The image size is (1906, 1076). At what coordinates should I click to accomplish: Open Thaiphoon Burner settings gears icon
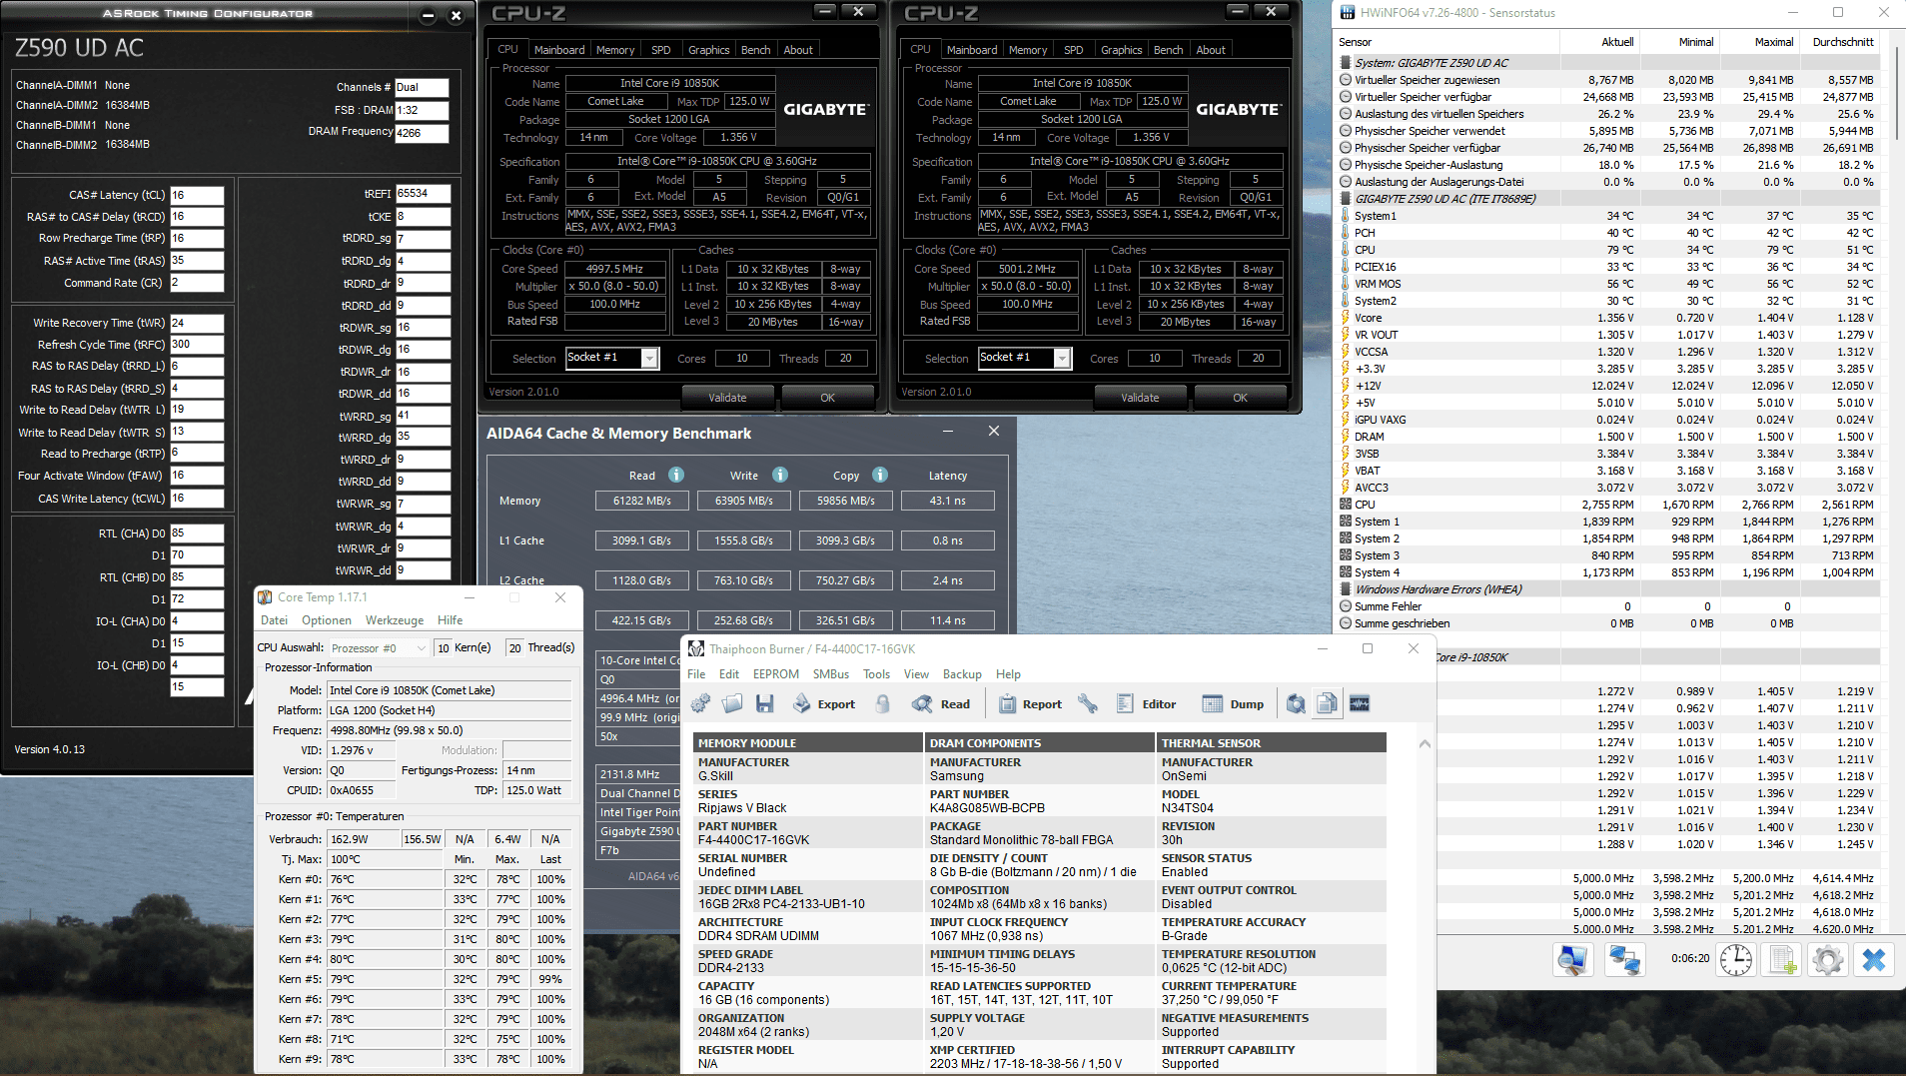[701, 703]
